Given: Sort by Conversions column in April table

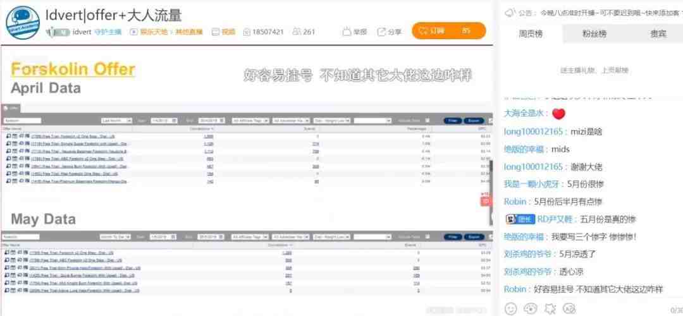Looking at the screenshot, I should 202,129.
